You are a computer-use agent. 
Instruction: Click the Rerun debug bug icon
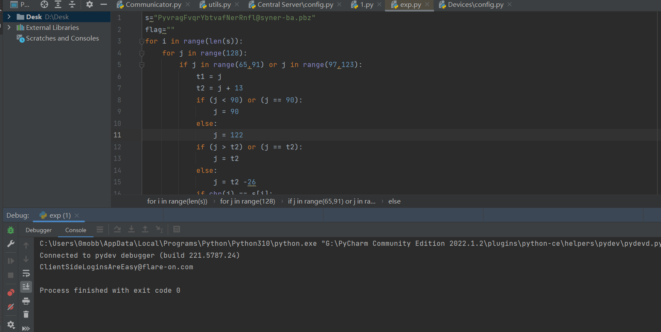point(11,230)
